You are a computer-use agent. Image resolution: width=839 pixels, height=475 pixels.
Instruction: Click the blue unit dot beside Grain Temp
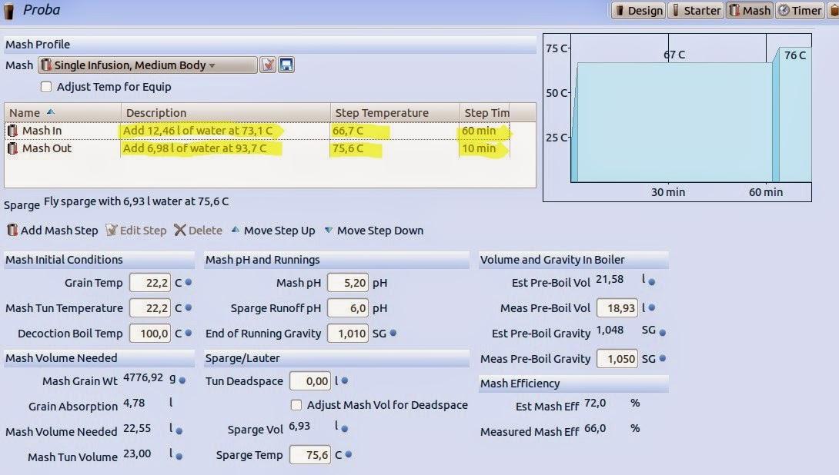pyautogui.click(x=189, y=282)
